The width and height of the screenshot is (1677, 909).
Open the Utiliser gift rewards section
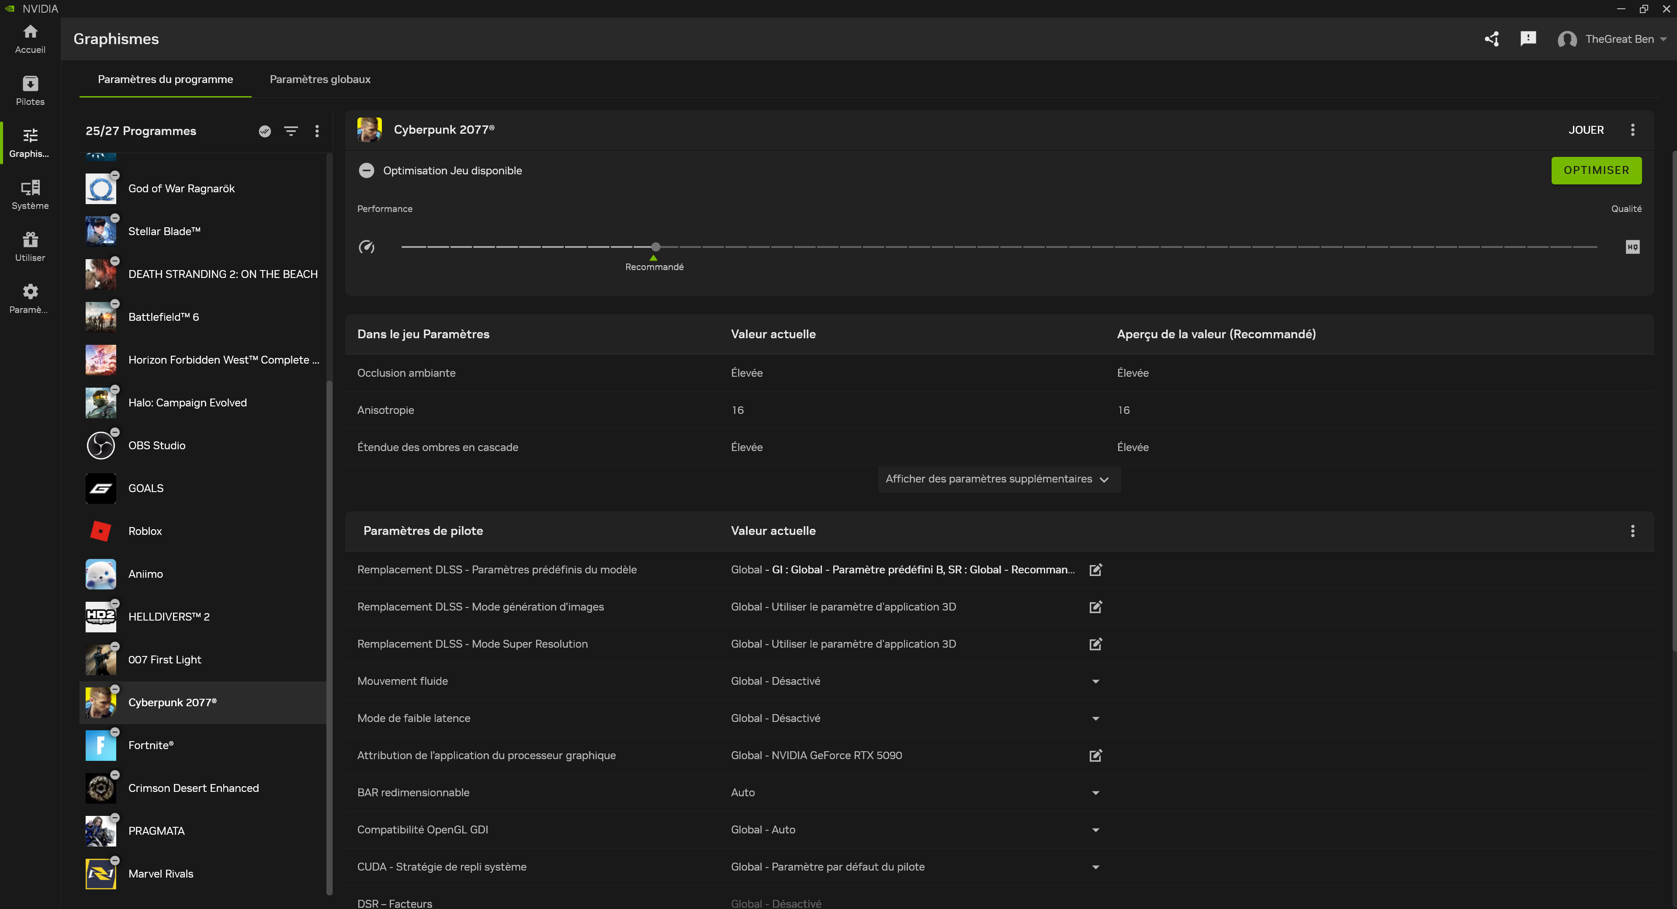[x=30, y=247]
